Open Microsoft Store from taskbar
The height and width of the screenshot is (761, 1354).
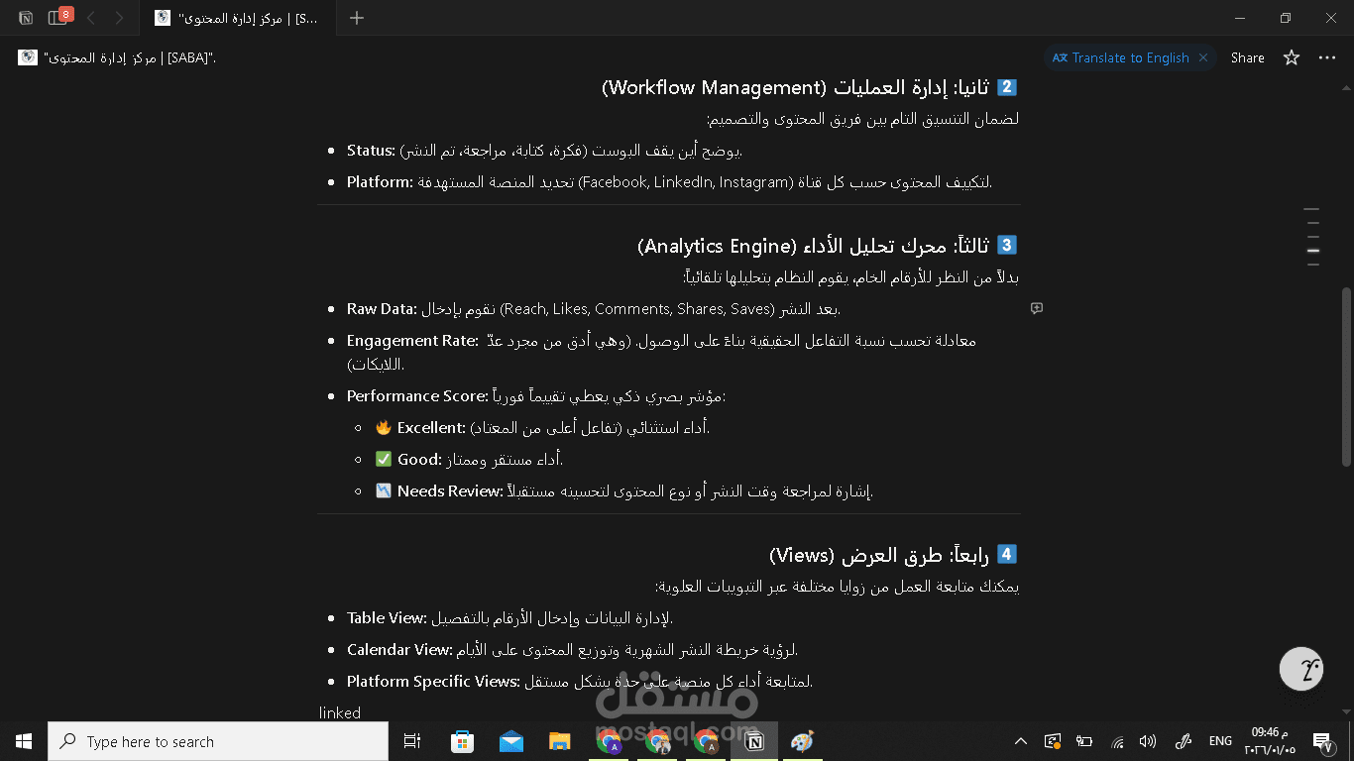click(x=462, y=741)
